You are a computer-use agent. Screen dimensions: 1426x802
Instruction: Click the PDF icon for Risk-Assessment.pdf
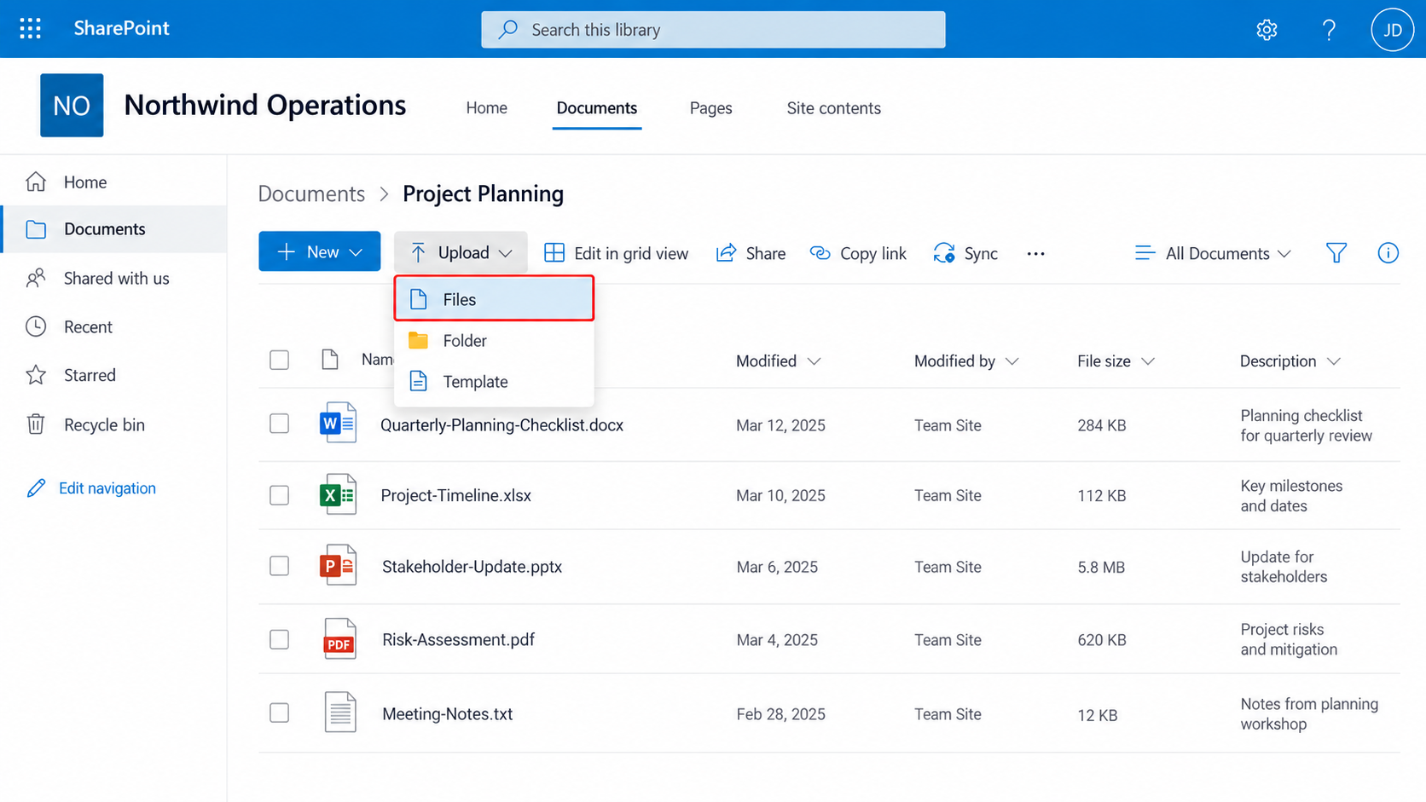pyautogui.click(x=339, y=639)
